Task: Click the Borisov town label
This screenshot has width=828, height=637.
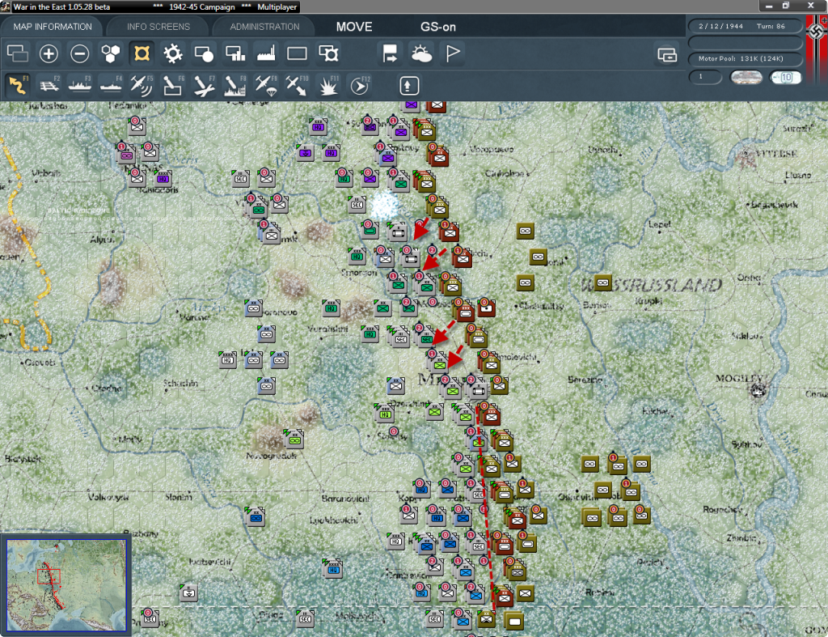Action: (x=597, y=305)
